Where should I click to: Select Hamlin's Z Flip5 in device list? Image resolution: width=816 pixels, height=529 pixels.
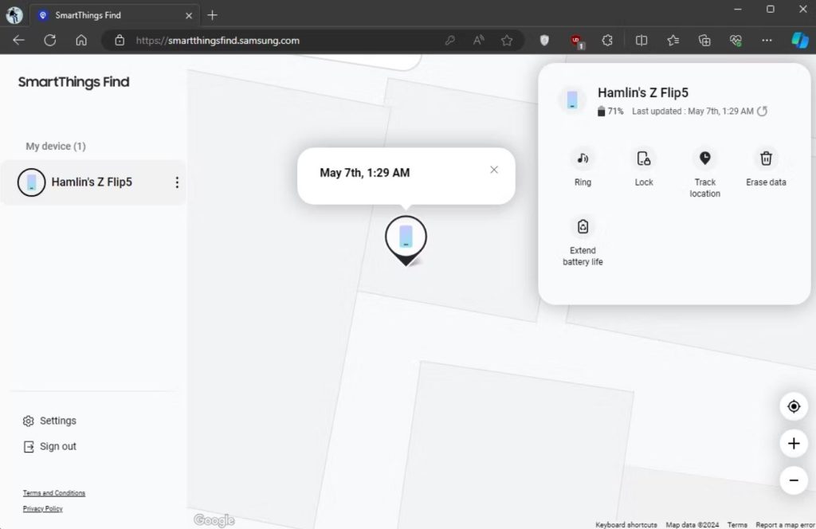pos(91,182)
